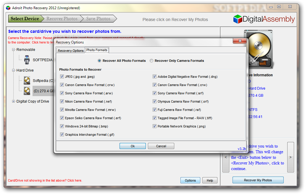Image resolution: width=305 pixels, height=194 pixels.
Task: Click 'Card/Drive not showing' link
Action: 45,180
